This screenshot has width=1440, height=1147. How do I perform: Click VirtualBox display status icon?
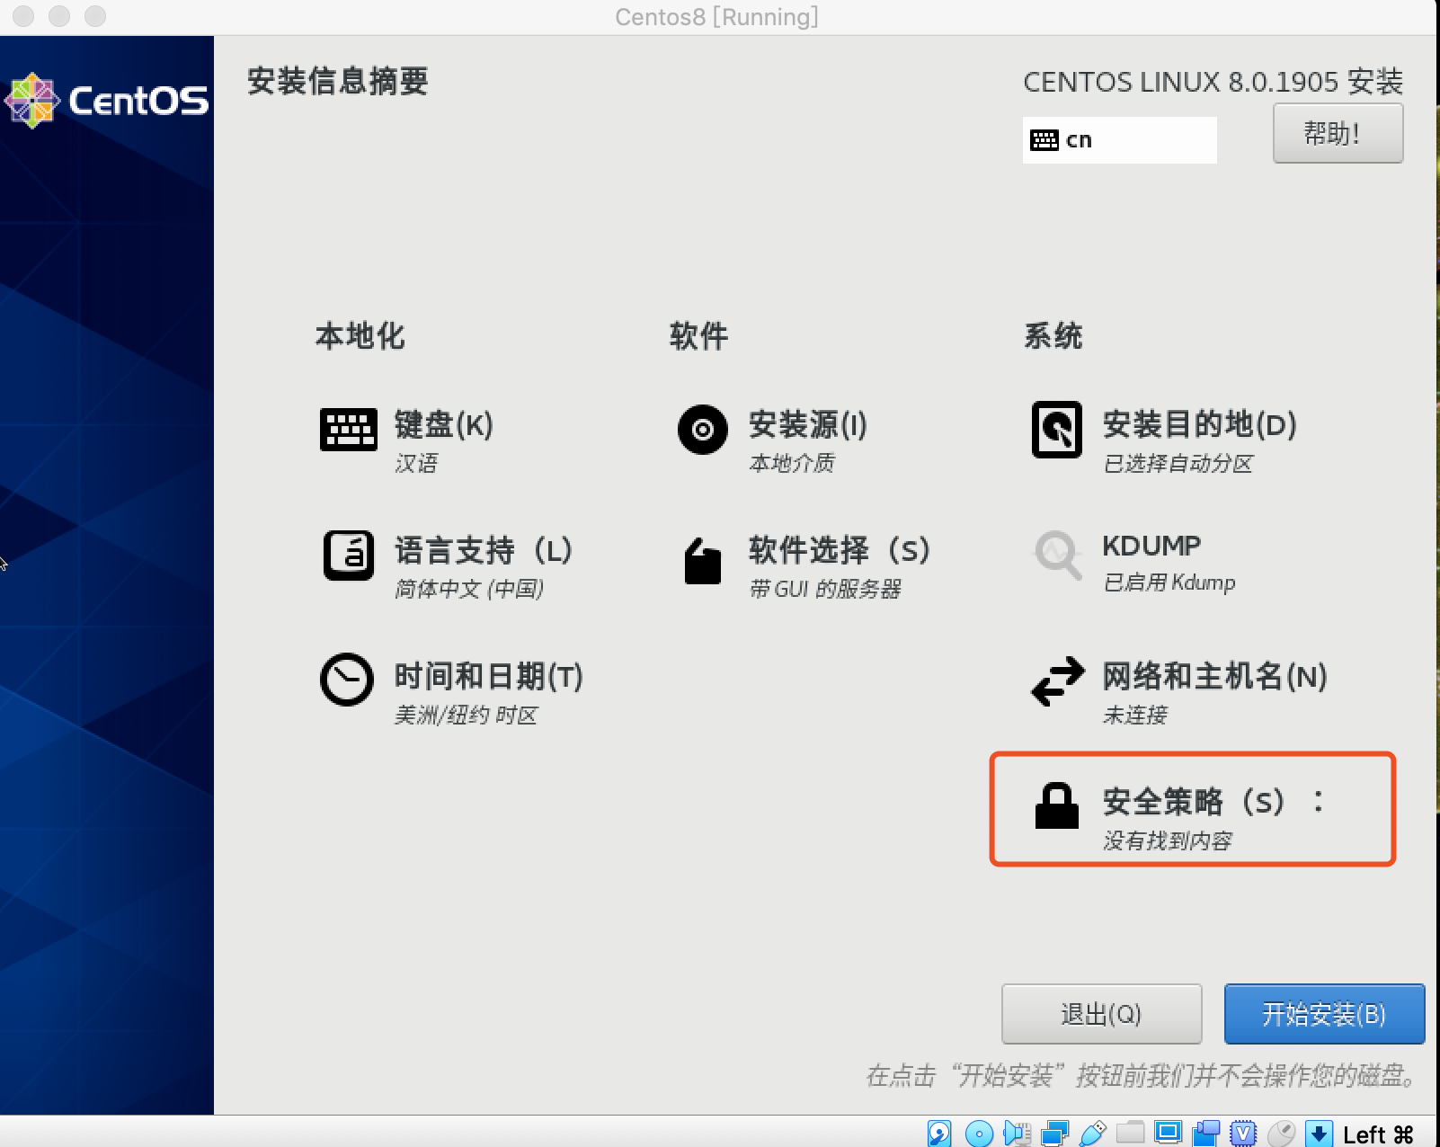(1168, 1132)
